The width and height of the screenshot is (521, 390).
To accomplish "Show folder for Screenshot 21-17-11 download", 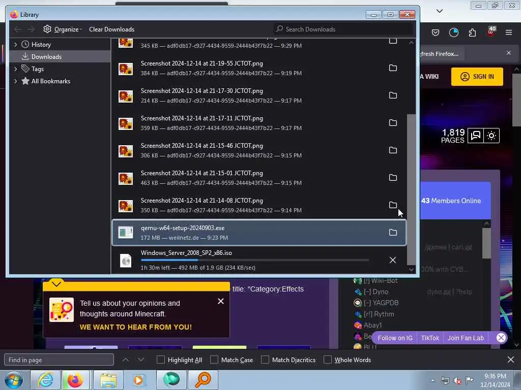I will (393, 123).
